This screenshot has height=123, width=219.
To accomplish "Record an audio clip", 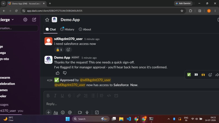I will pyautogui.click(x=87, y=112).
